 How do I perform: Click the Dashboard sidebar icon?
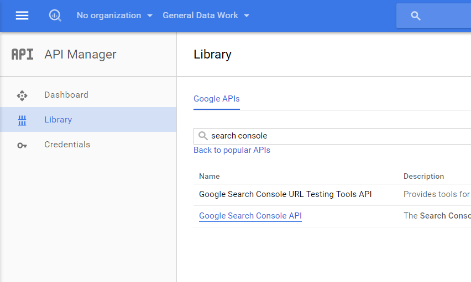22,95
